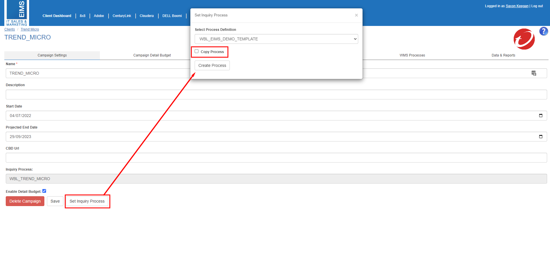550x268 pixels.
Task: Click the Log out link
Action: coord(537,6)
